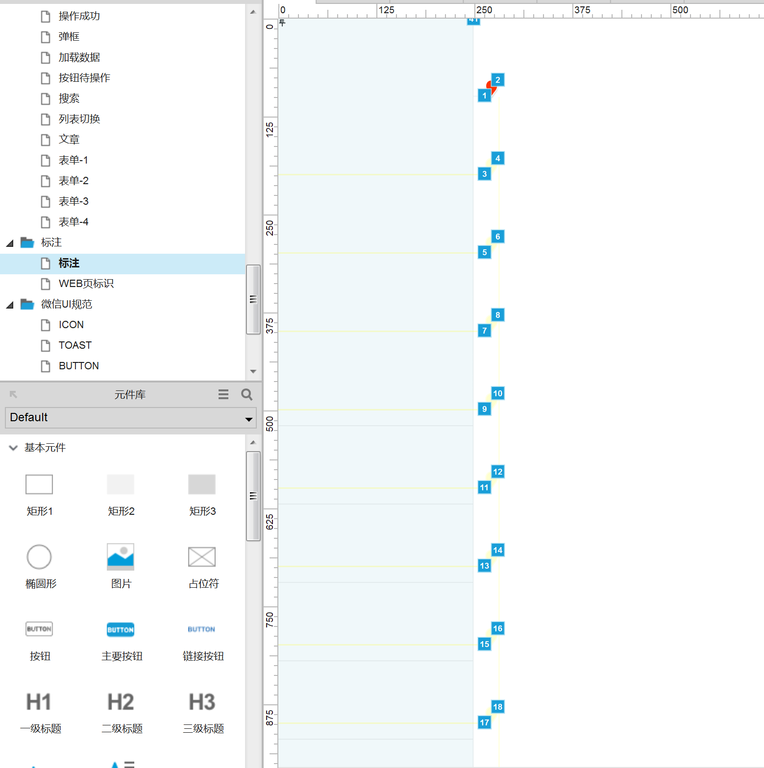This screenshot has height=768, width=764.
Task: Open the 表单-1 page
Action: pos(74,160)
